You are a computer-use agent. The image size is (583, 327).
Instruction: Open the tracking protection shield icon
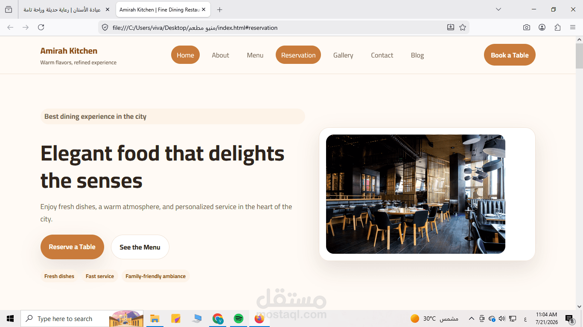click(x=105, y=28)
